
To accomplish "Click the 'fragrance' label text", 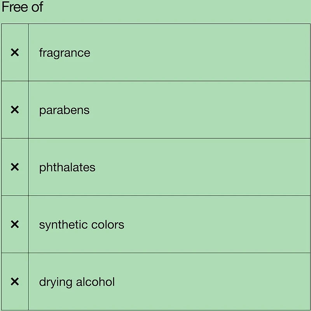I will point(65,52).
